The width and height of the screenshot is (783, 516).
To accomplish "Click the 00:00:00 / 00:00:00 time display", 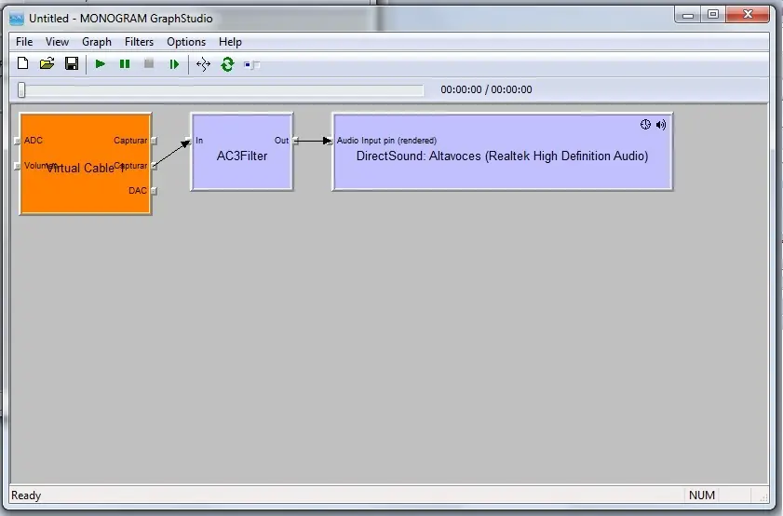I will coord(486,90).
